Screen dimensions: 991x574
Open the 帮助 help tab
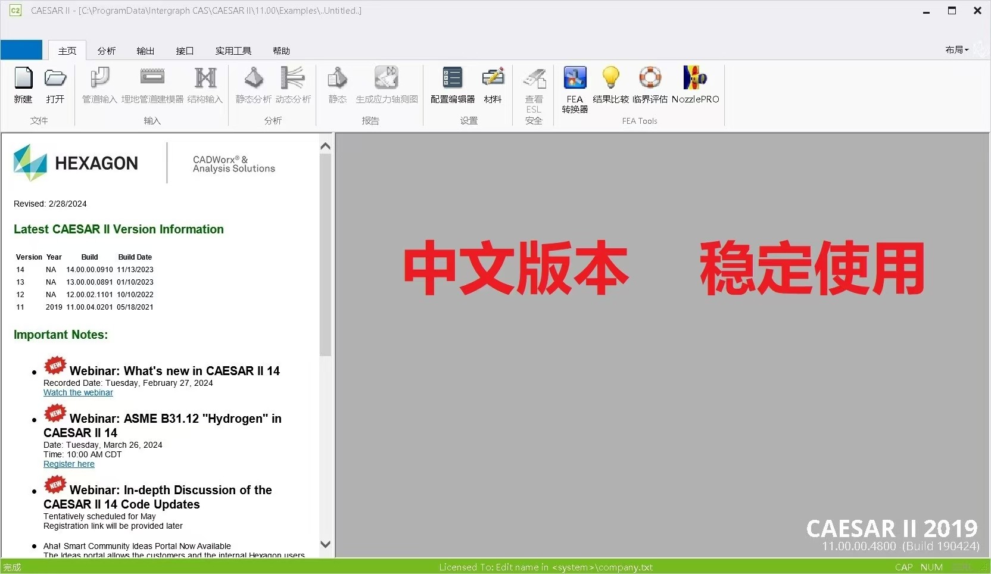click(281, 51)
